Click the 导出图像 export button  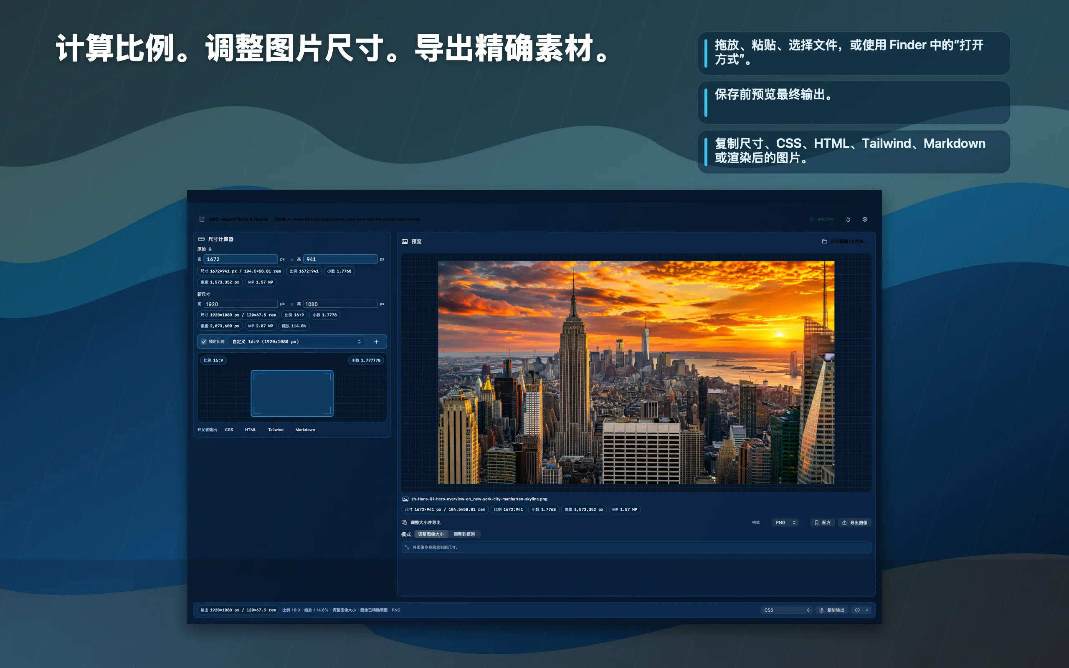click(x=855, y=523)
